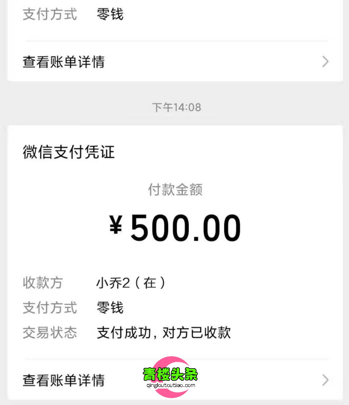
Task: Click the 下午14:08 timestamp
Action: pyautogui.click(x=176, y=108)
